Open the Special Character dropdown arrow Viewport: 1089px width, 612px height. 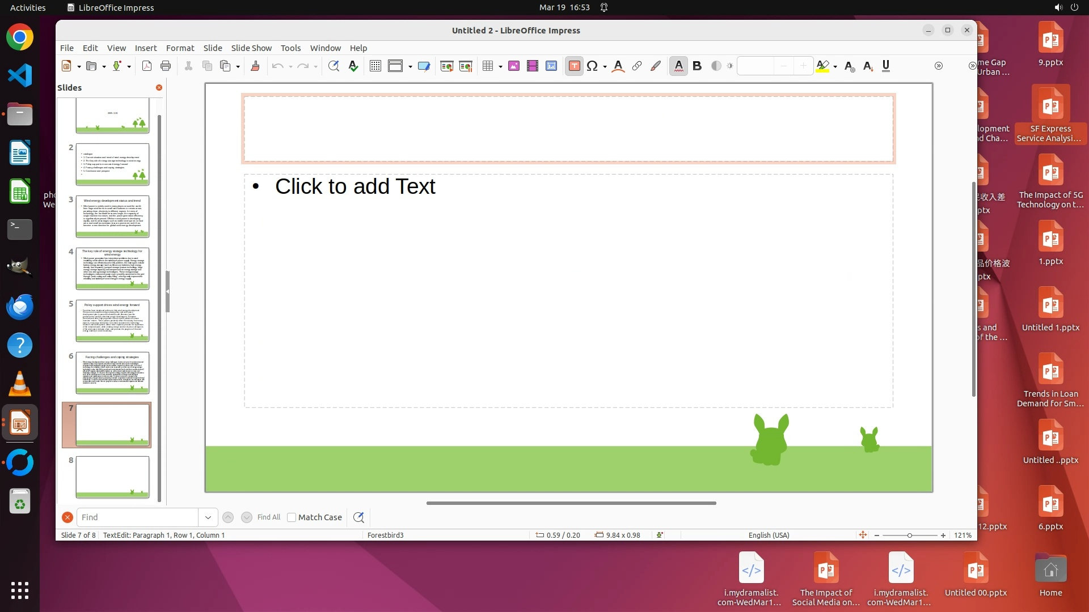click(605, 67)
